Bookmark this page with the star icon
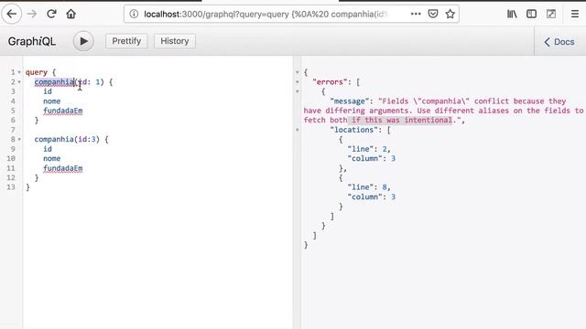Viewport: 586px width, 329px height. click(450, 15)
